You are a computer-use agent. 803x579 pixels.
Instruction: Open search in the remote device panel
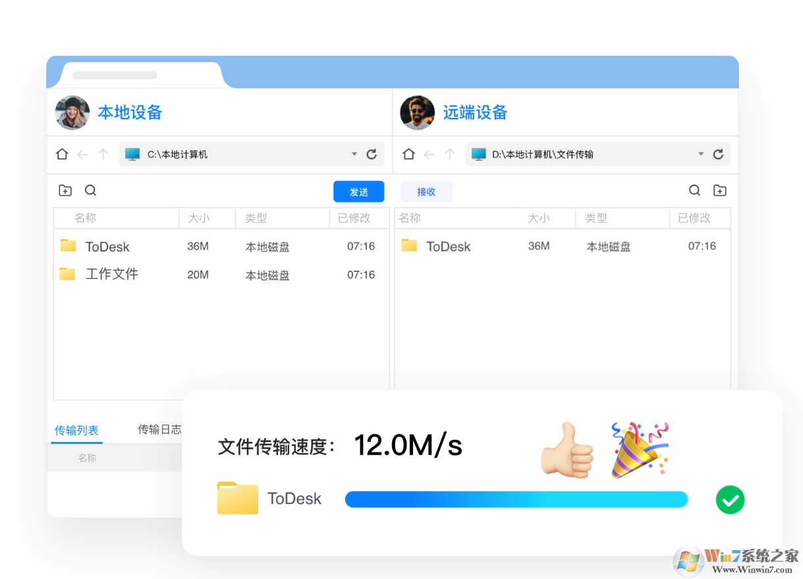(694, 190)
